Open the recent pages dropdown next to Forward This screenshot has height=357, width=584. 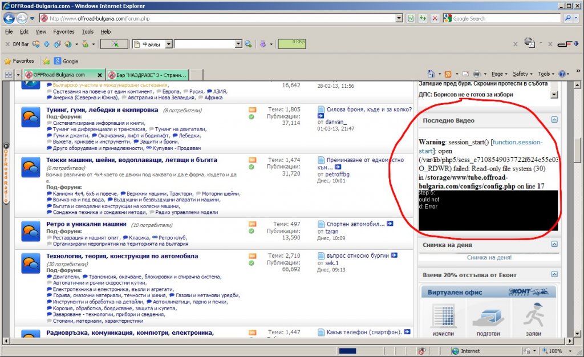(x=33, y=18)
